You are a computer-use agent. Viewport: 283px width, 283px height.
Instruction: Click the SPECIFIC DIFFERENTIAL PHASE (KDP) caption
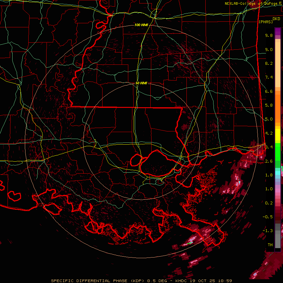97,281
